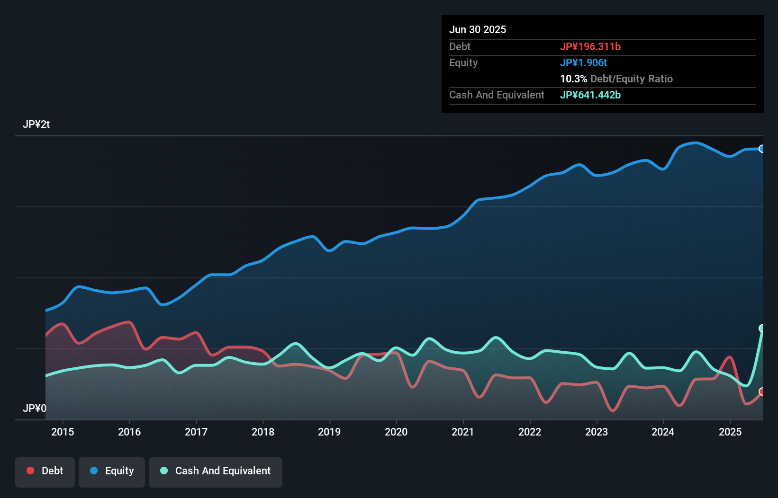
Task: Select the 2025 year label on the axis
Action: [x=730, y=432]
